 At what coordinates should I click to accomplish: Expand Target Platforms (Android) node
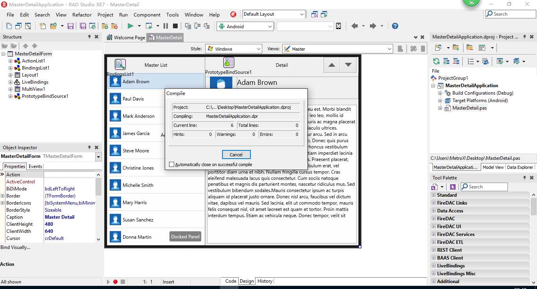point(440,101)
